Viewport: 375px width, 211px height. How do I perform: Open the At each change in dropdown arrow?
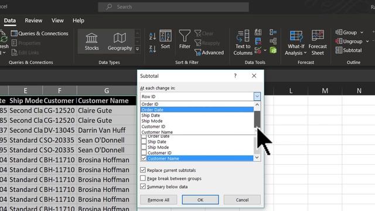point(257,96)
